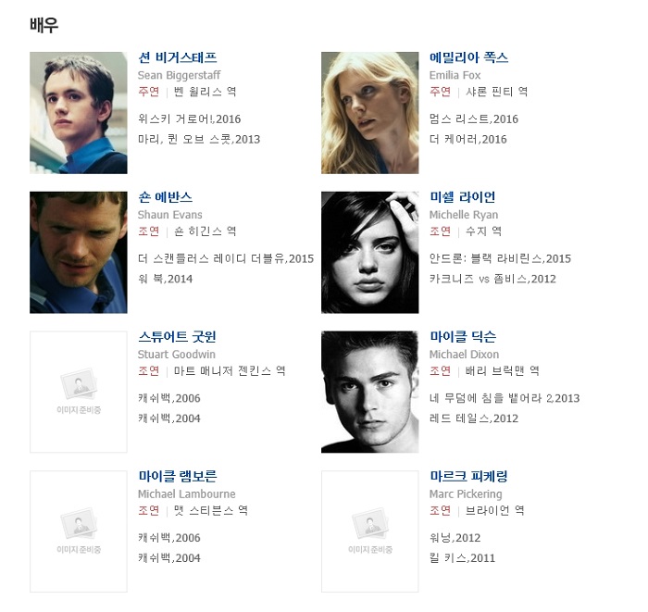The height and width of the screenshot is (612, 648).
Task: Click Michael Lambourne's placeholder image icon
Action: [79, 524]
